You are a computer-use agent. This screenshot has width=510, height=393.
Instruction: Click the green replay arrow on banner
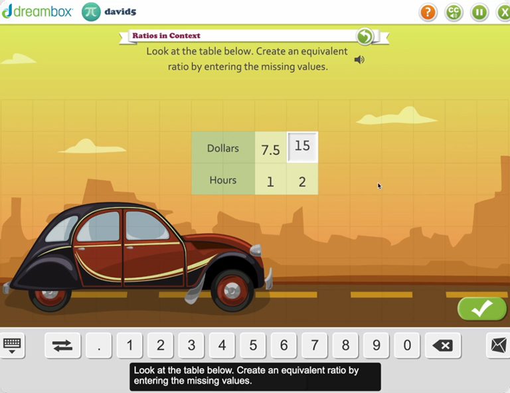click(365, 36)
